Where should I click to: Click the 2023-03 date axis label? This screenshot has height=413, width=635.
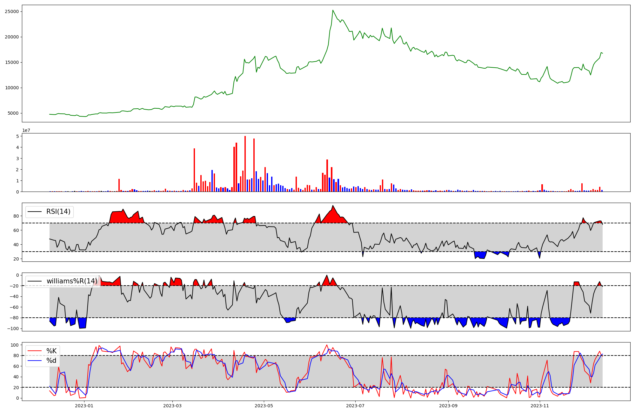pyautogui.click(x=172, y=406)
